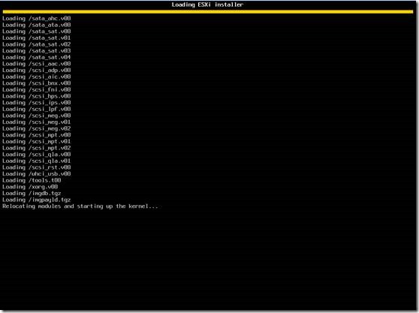
Task: Click the "Loading /tools.t00" line
Action: [32, 180]
